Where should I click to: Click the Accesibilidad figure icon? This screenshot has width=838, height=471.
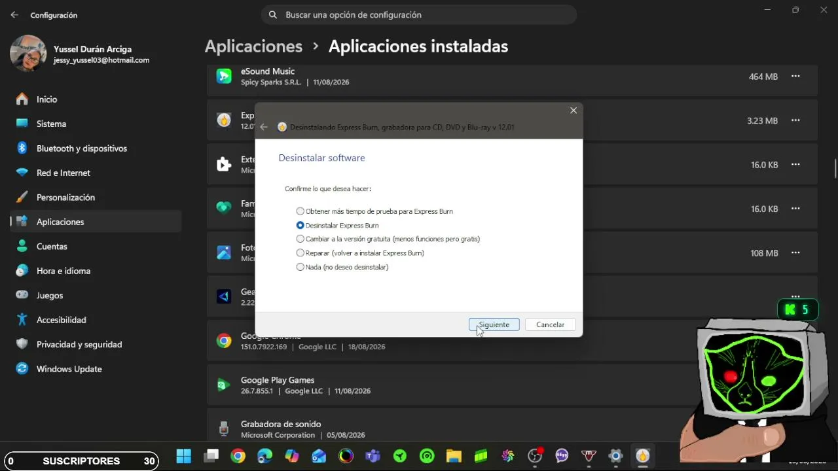coord(22,320)
